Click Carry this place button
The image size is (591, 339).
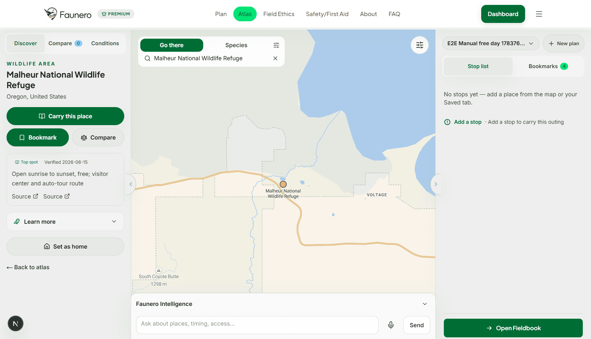pos(65,116)
